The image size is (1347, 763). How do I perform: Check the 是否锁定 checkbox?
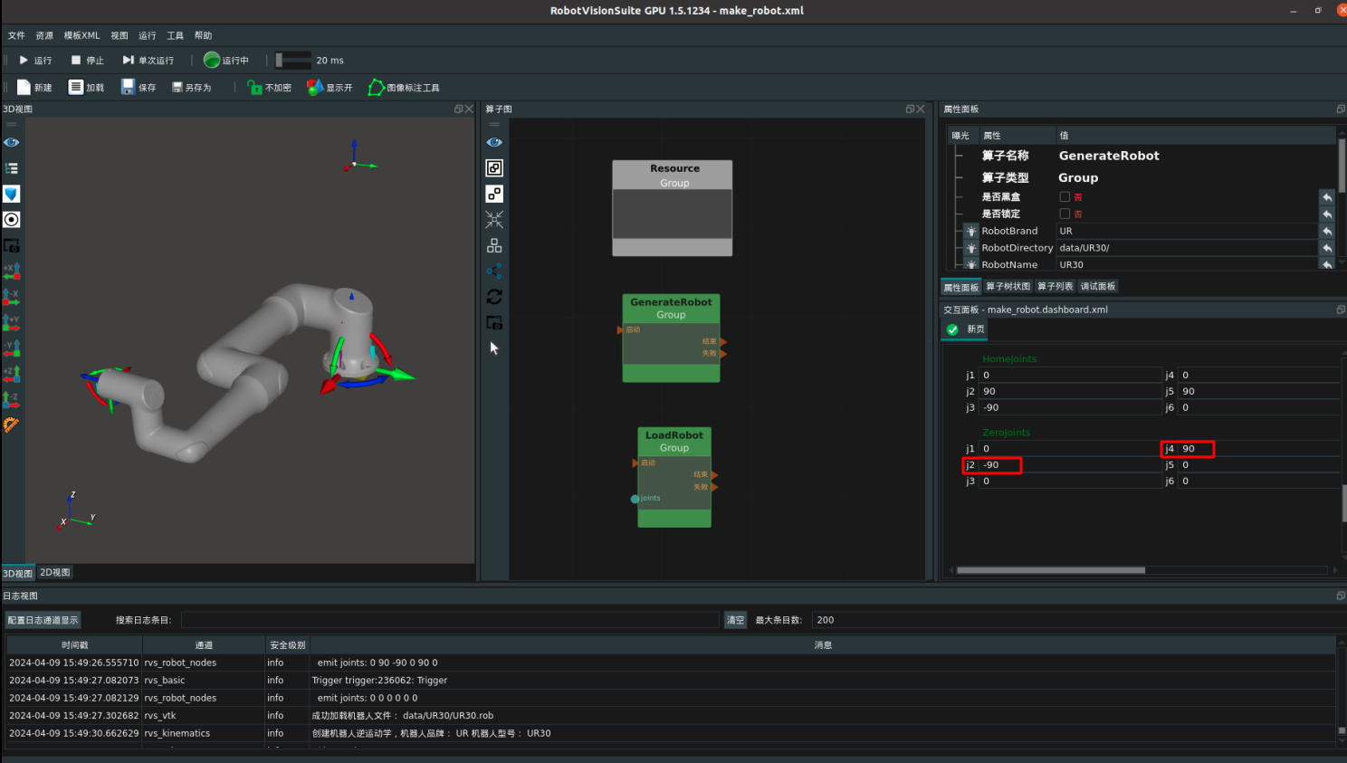pos(1065,214)
